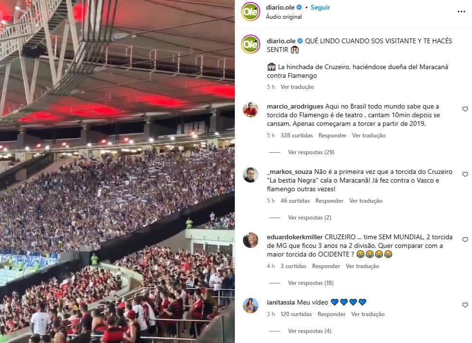This screenshot has height=343, width=472.
Task: Expand Ver respostas (29) replies
Action: tap(311, 152)
